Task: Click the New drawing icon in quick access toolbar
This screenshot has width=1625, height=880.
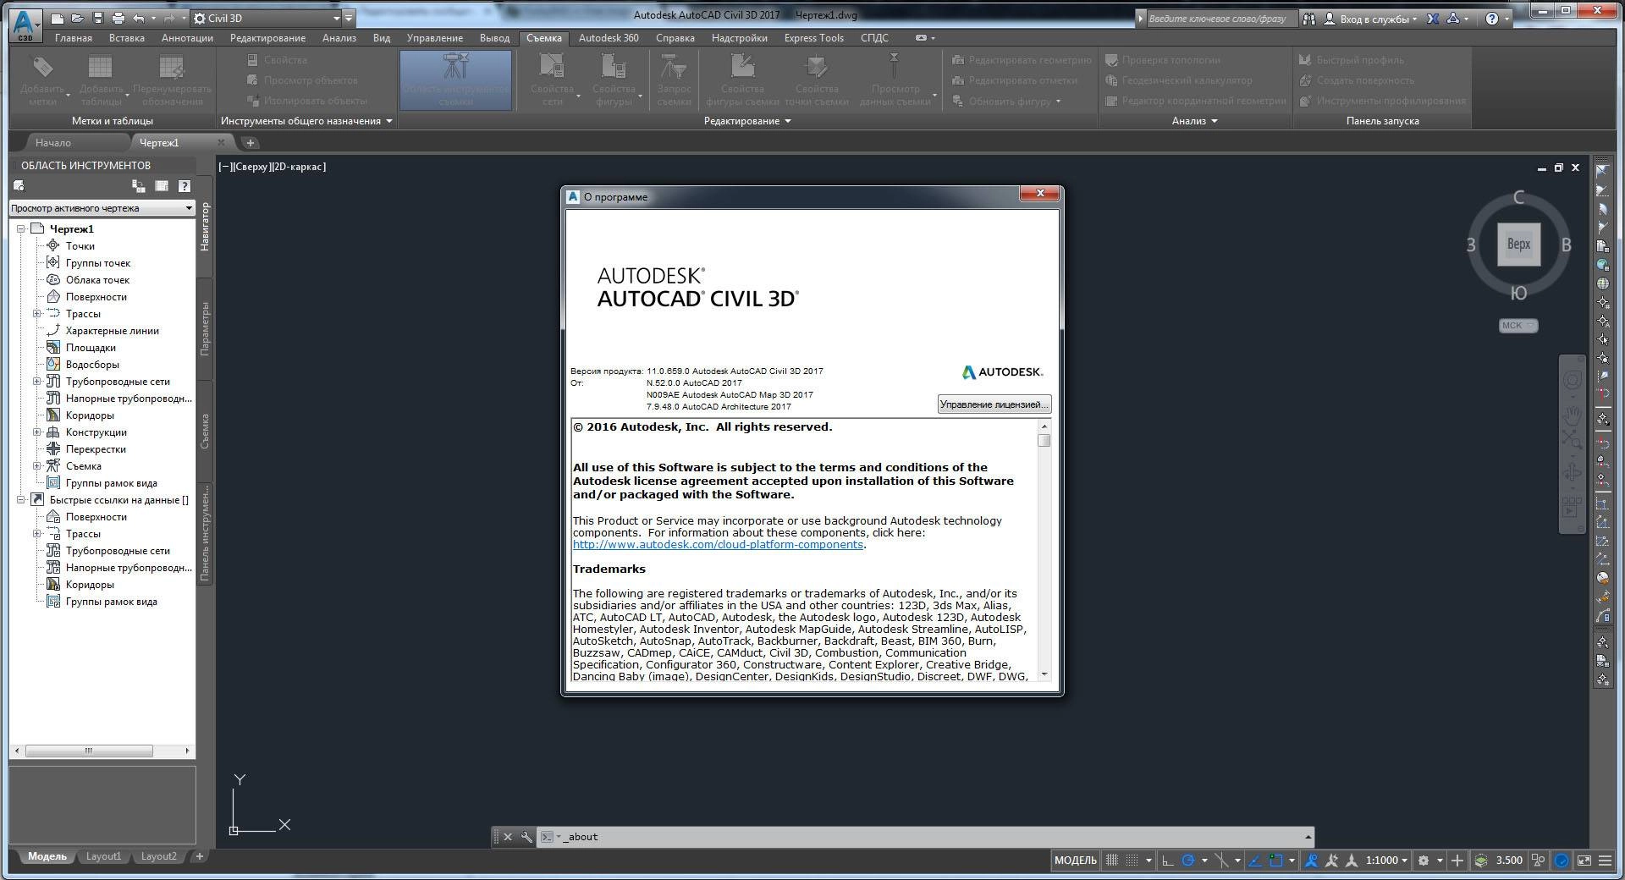Action: tap(58, 18)
